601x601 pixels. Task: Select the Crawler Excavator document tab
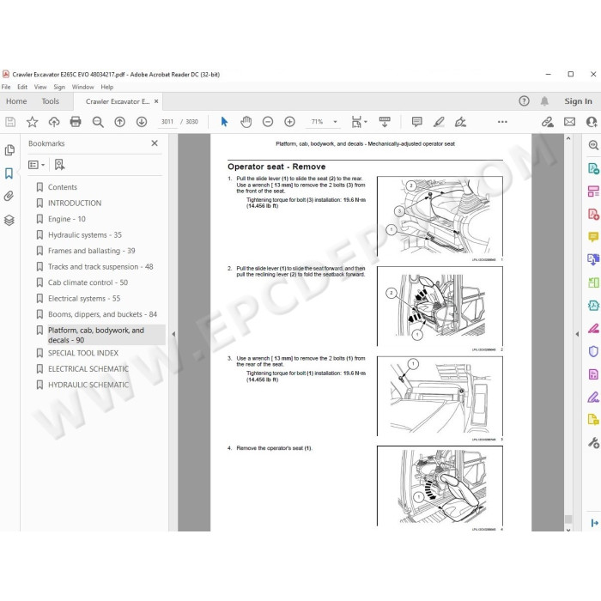tap(118, 101)
